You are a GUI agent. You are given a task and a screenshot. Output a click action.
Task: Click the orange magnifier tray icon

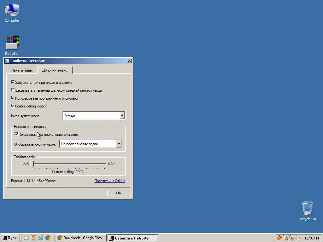(x=279, y=238)
